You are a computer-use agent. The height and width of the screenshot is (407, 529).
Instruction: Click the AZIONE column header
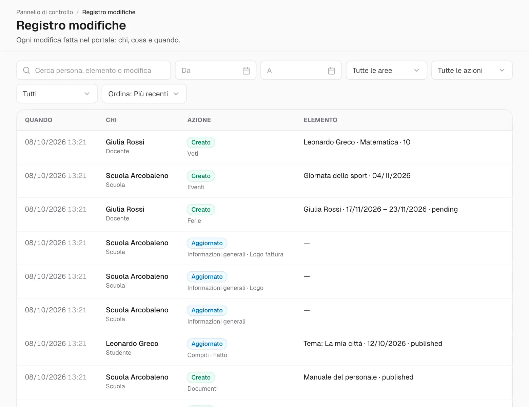click(x=199, y=120)
